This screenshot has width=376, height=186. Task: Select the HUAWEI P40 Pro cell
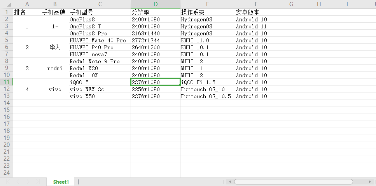coord(100,47)
